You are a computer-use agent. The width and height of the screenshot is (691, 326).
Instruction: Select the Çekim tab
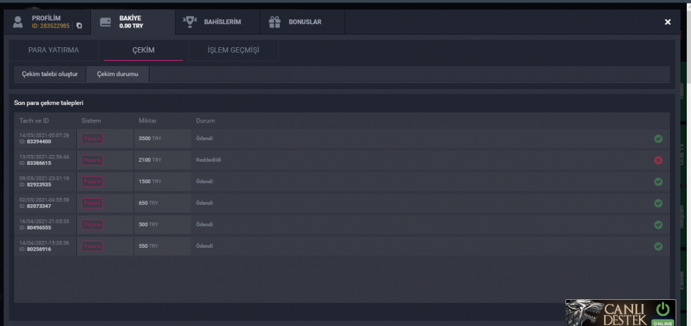coord(143,50)
